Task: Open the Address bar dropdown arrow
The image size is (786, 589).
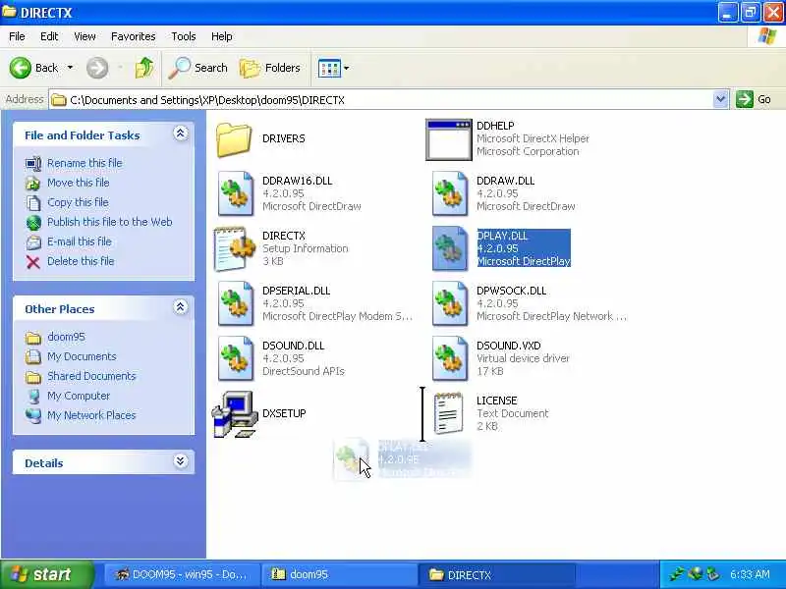Action: 720,99
